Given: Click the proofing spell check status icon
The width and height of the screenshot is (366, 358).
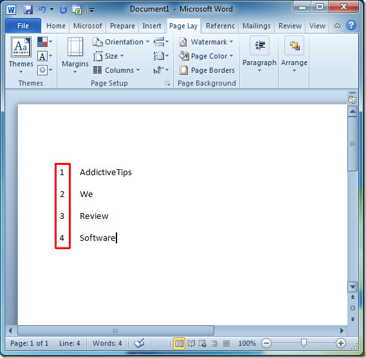Looking at the screenshot, I should pyautogui.click(x=139, y=343).
